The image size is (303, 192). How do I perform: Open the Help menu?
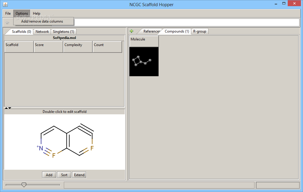(36, 13)
